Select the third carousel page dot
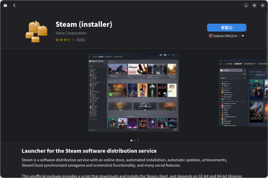 [138, 141]
